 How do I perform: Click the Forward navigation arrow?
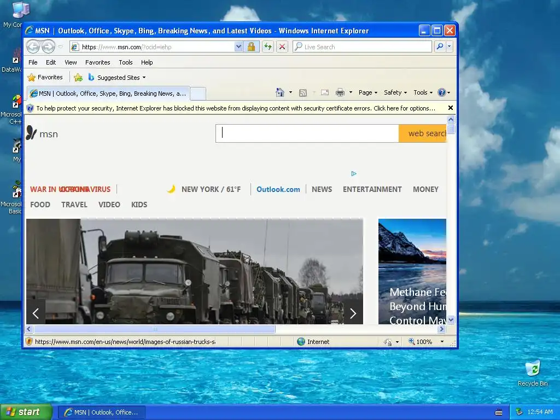click(49, 46)
